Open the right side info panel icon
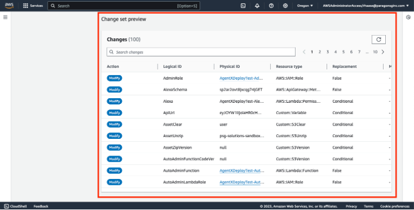 coord(408,17)
